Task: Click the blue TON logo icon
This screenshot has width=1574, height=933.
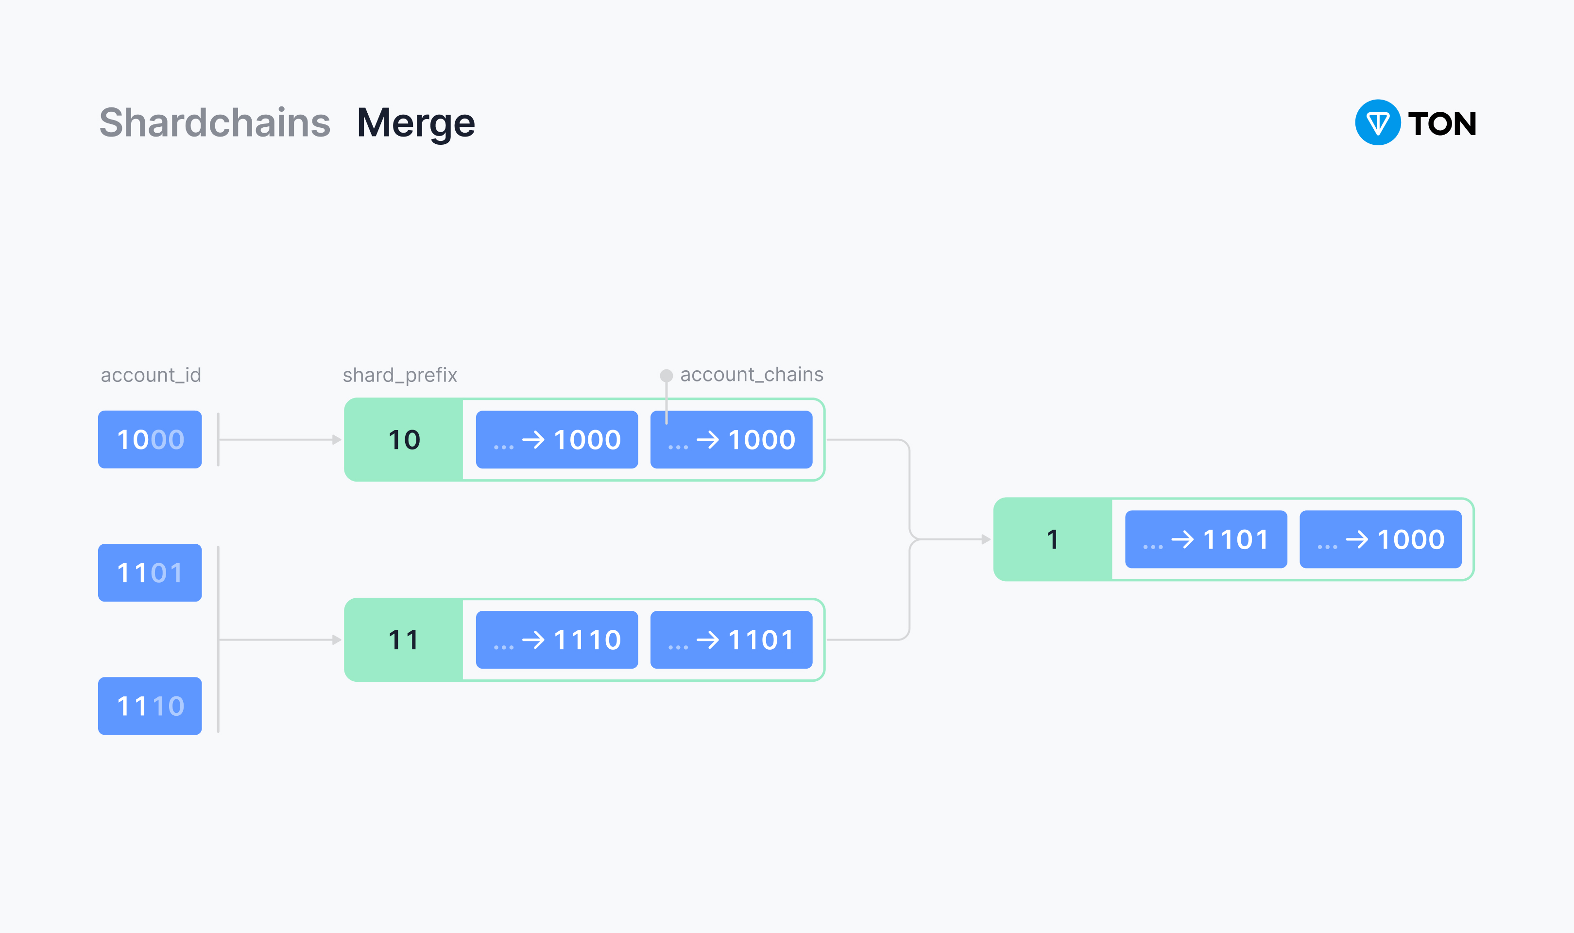Action: coord(1377,122)
